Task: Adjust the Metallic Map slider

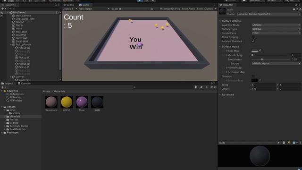Action: click(x=252, y=55)
